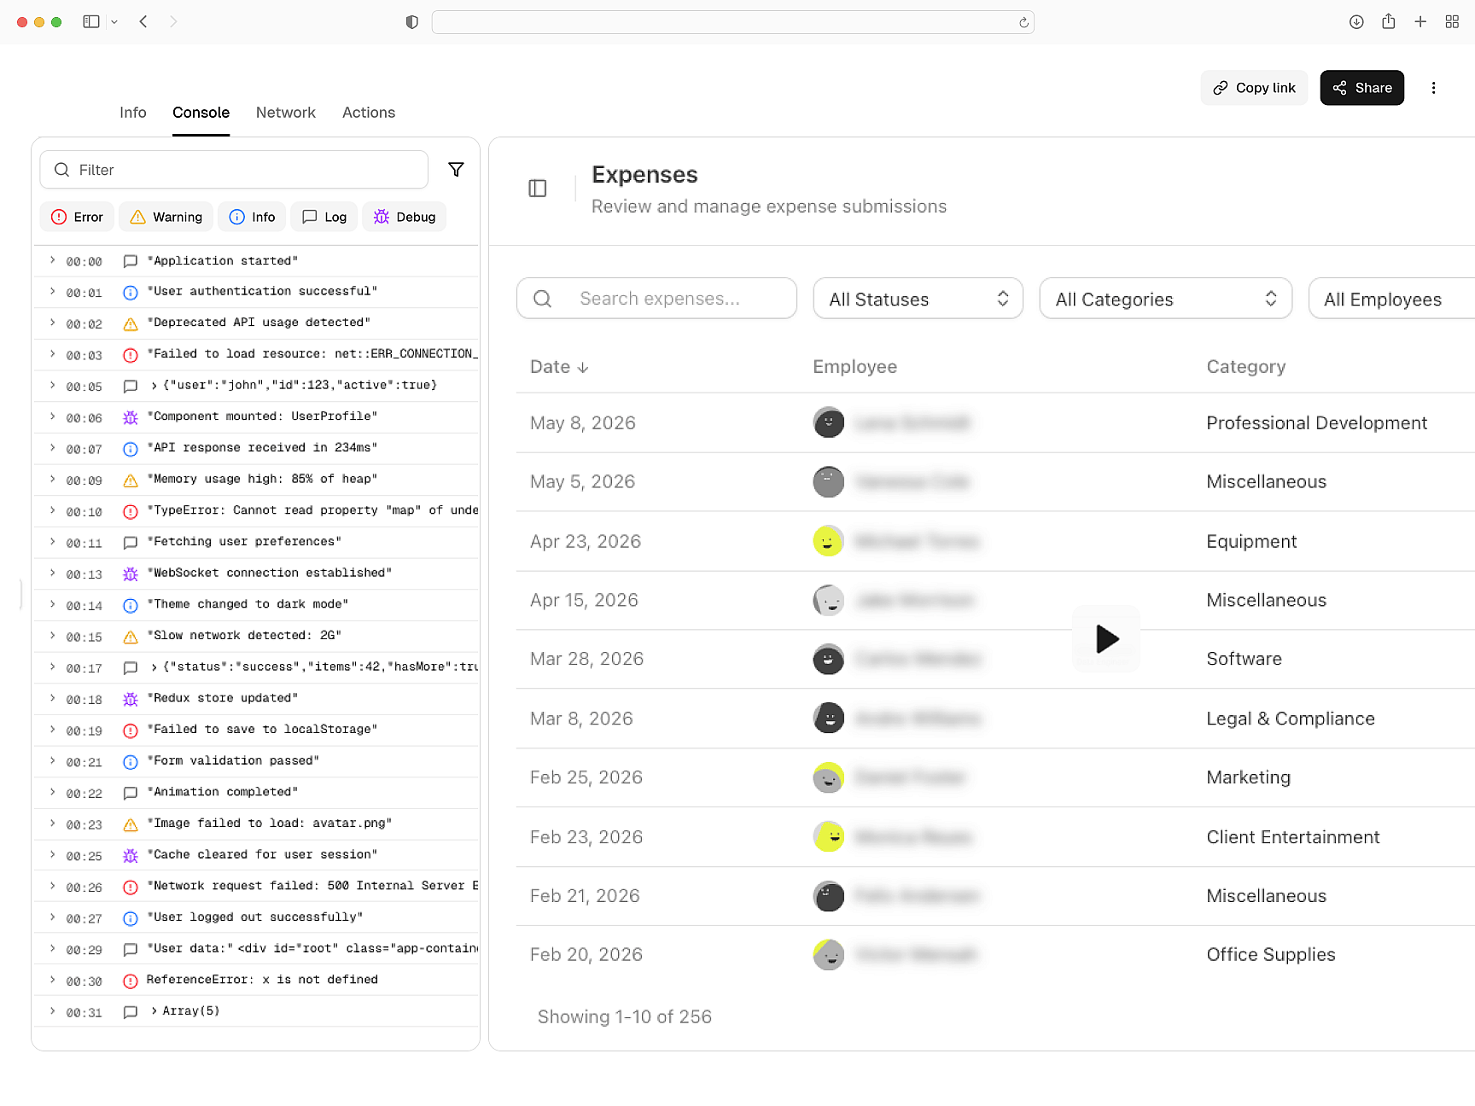Click the privacy shield in the address bar

pyautogui.click(x=411, y=21)
